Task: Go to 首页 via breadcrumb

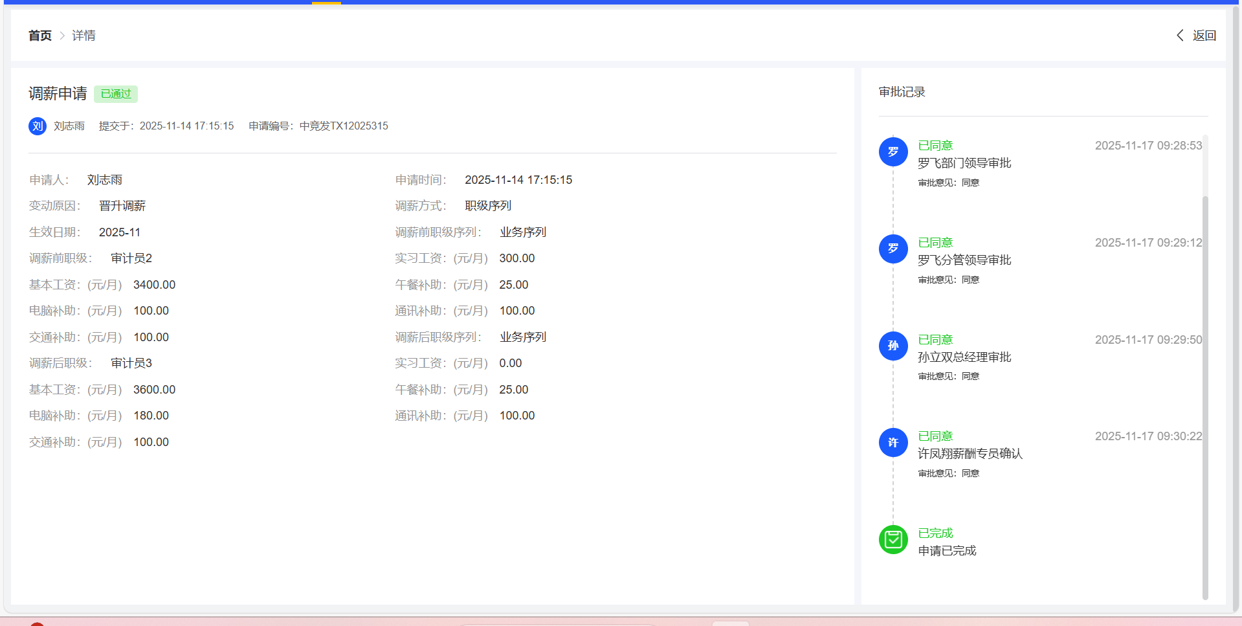Action: coord(40,36)
